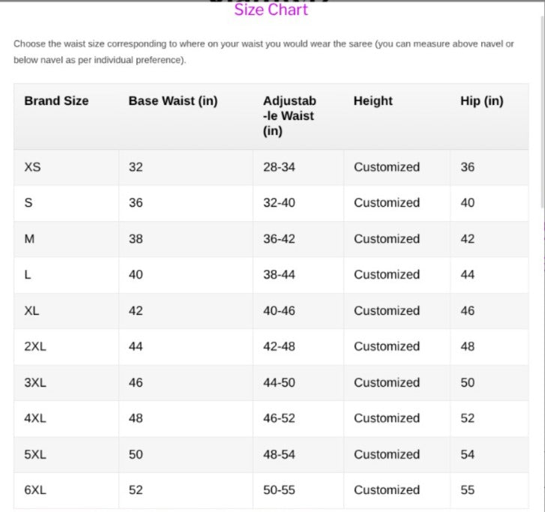545x512 pixels.
Task: Click the 4XL base waist 48 cell
Action: pyautogui.click(x=186, y=418)
